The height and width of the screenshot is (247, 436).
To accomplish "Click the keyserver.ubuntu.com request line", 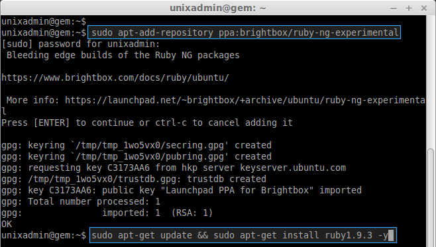I will pyautogui.click(x=174, y=168).
